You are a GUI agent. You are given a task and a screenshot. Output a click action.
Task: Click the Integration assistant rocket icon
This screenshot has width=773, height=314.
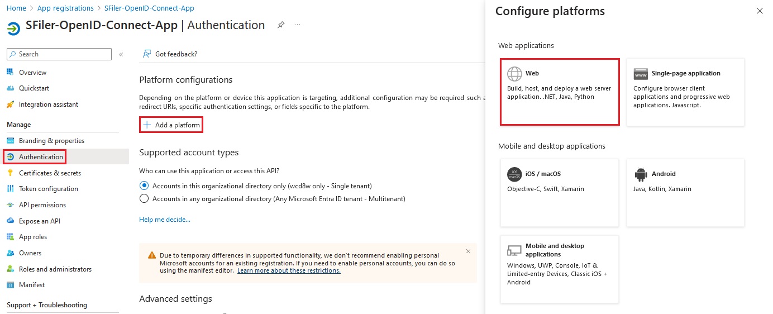[10, 104]
